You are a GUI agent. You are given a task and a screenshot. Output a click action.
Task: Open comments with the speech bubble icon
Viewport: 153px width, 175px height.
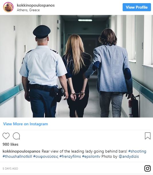click(x=16, y=136)
